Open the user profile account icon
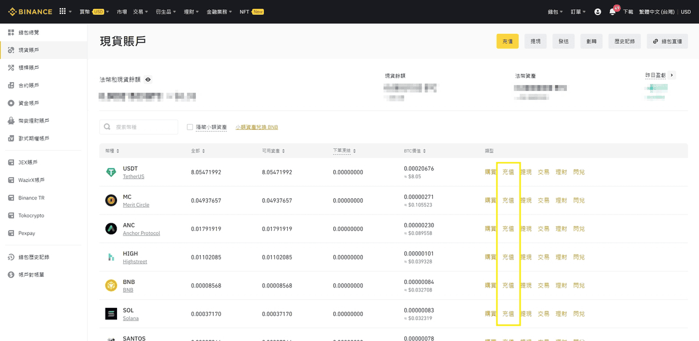 point(598,12)
